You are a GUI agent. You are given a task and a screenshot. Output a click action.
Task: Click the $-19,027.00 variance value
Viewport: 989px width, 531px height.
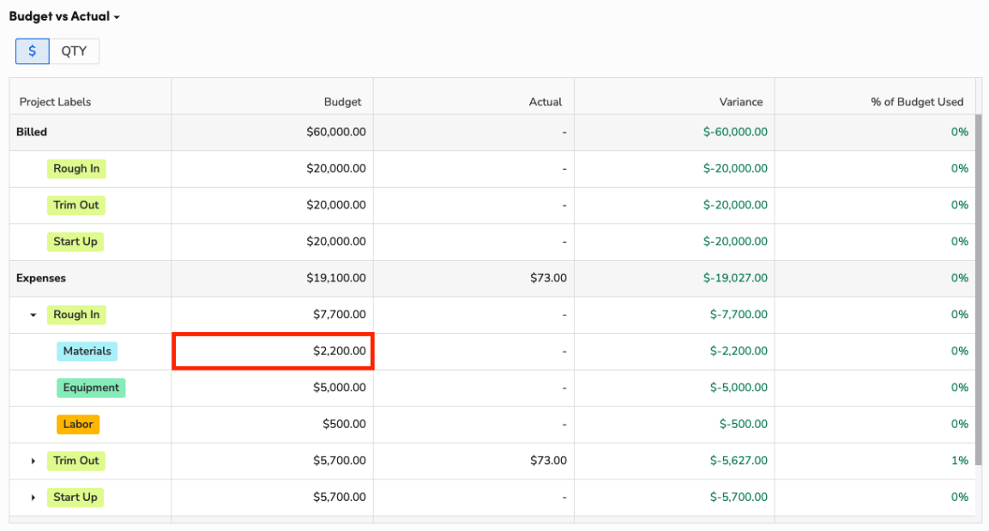tap(735, 278)
